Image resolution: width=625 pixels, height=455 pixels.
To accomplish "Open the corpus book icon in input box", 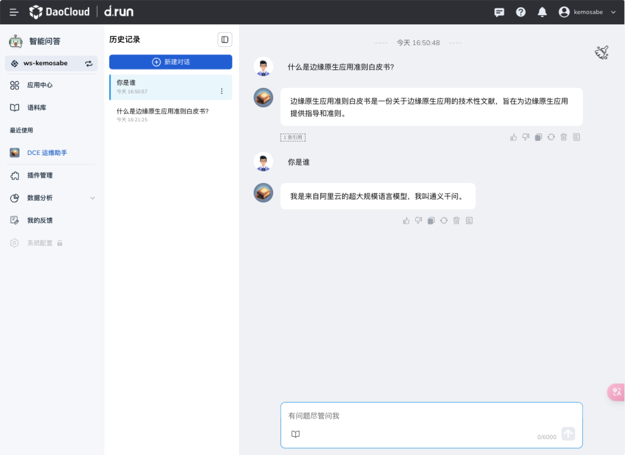I will pos(295,434).
